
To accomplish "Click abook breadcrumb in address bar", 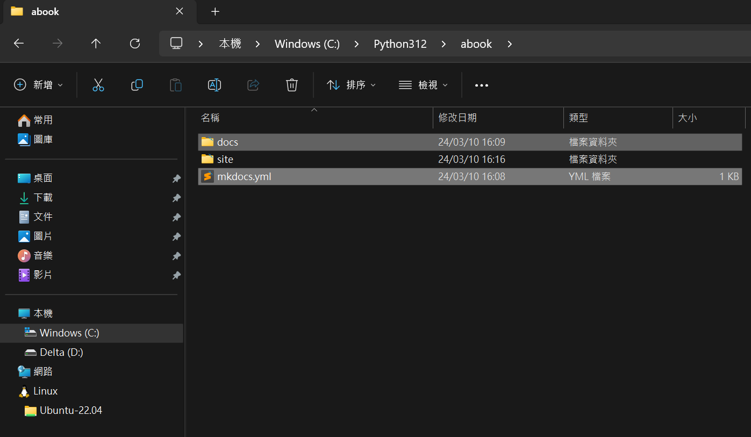I will point(476,44).
